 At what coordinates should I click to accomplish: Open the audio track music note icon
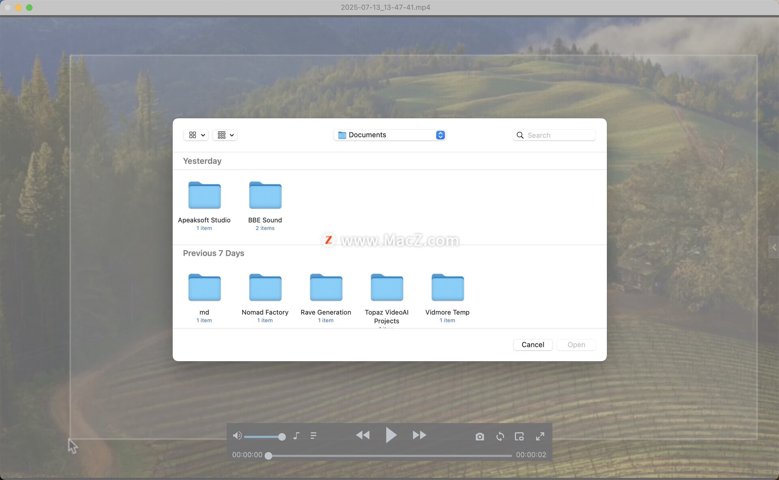pos(297,436)
